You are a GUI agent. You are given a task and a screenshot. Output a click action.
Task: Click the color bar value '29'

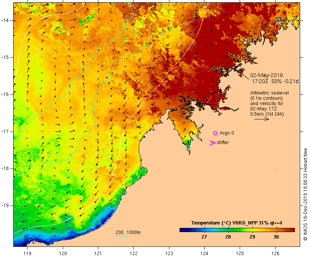[x=252, y=237]
